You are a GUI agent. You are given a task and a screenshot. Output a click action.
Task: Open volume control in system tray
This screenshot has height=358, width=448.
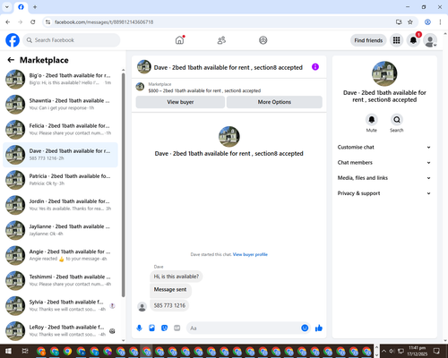(392, 351)
